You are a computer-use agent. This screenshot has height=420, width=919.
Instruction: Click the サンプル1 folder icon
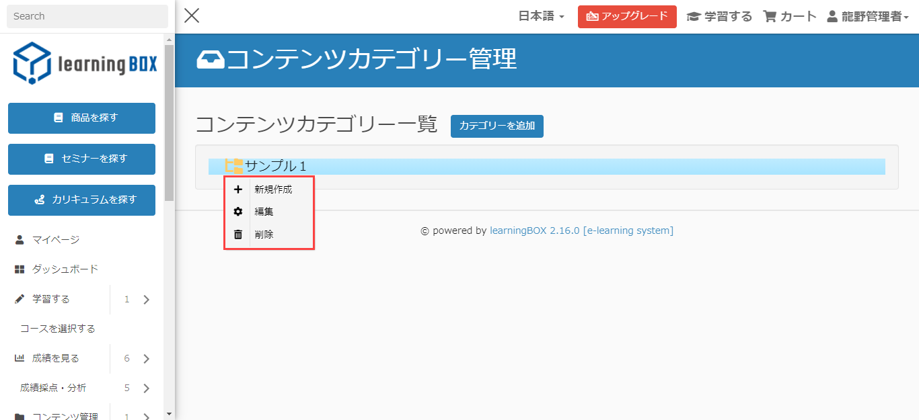click(x=233, y=166)
